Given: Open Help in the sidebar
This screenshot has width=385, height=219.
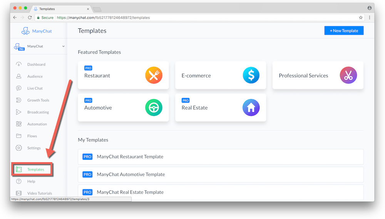Looking at the screenshot, I should 31,181.
